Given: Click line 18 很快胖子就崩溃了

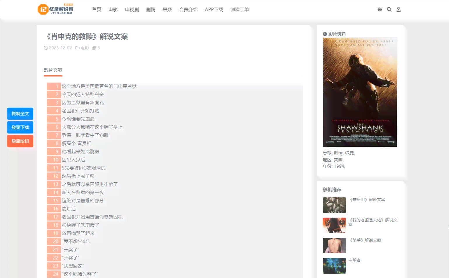Looking at the screenshot, I should point(81,225).
